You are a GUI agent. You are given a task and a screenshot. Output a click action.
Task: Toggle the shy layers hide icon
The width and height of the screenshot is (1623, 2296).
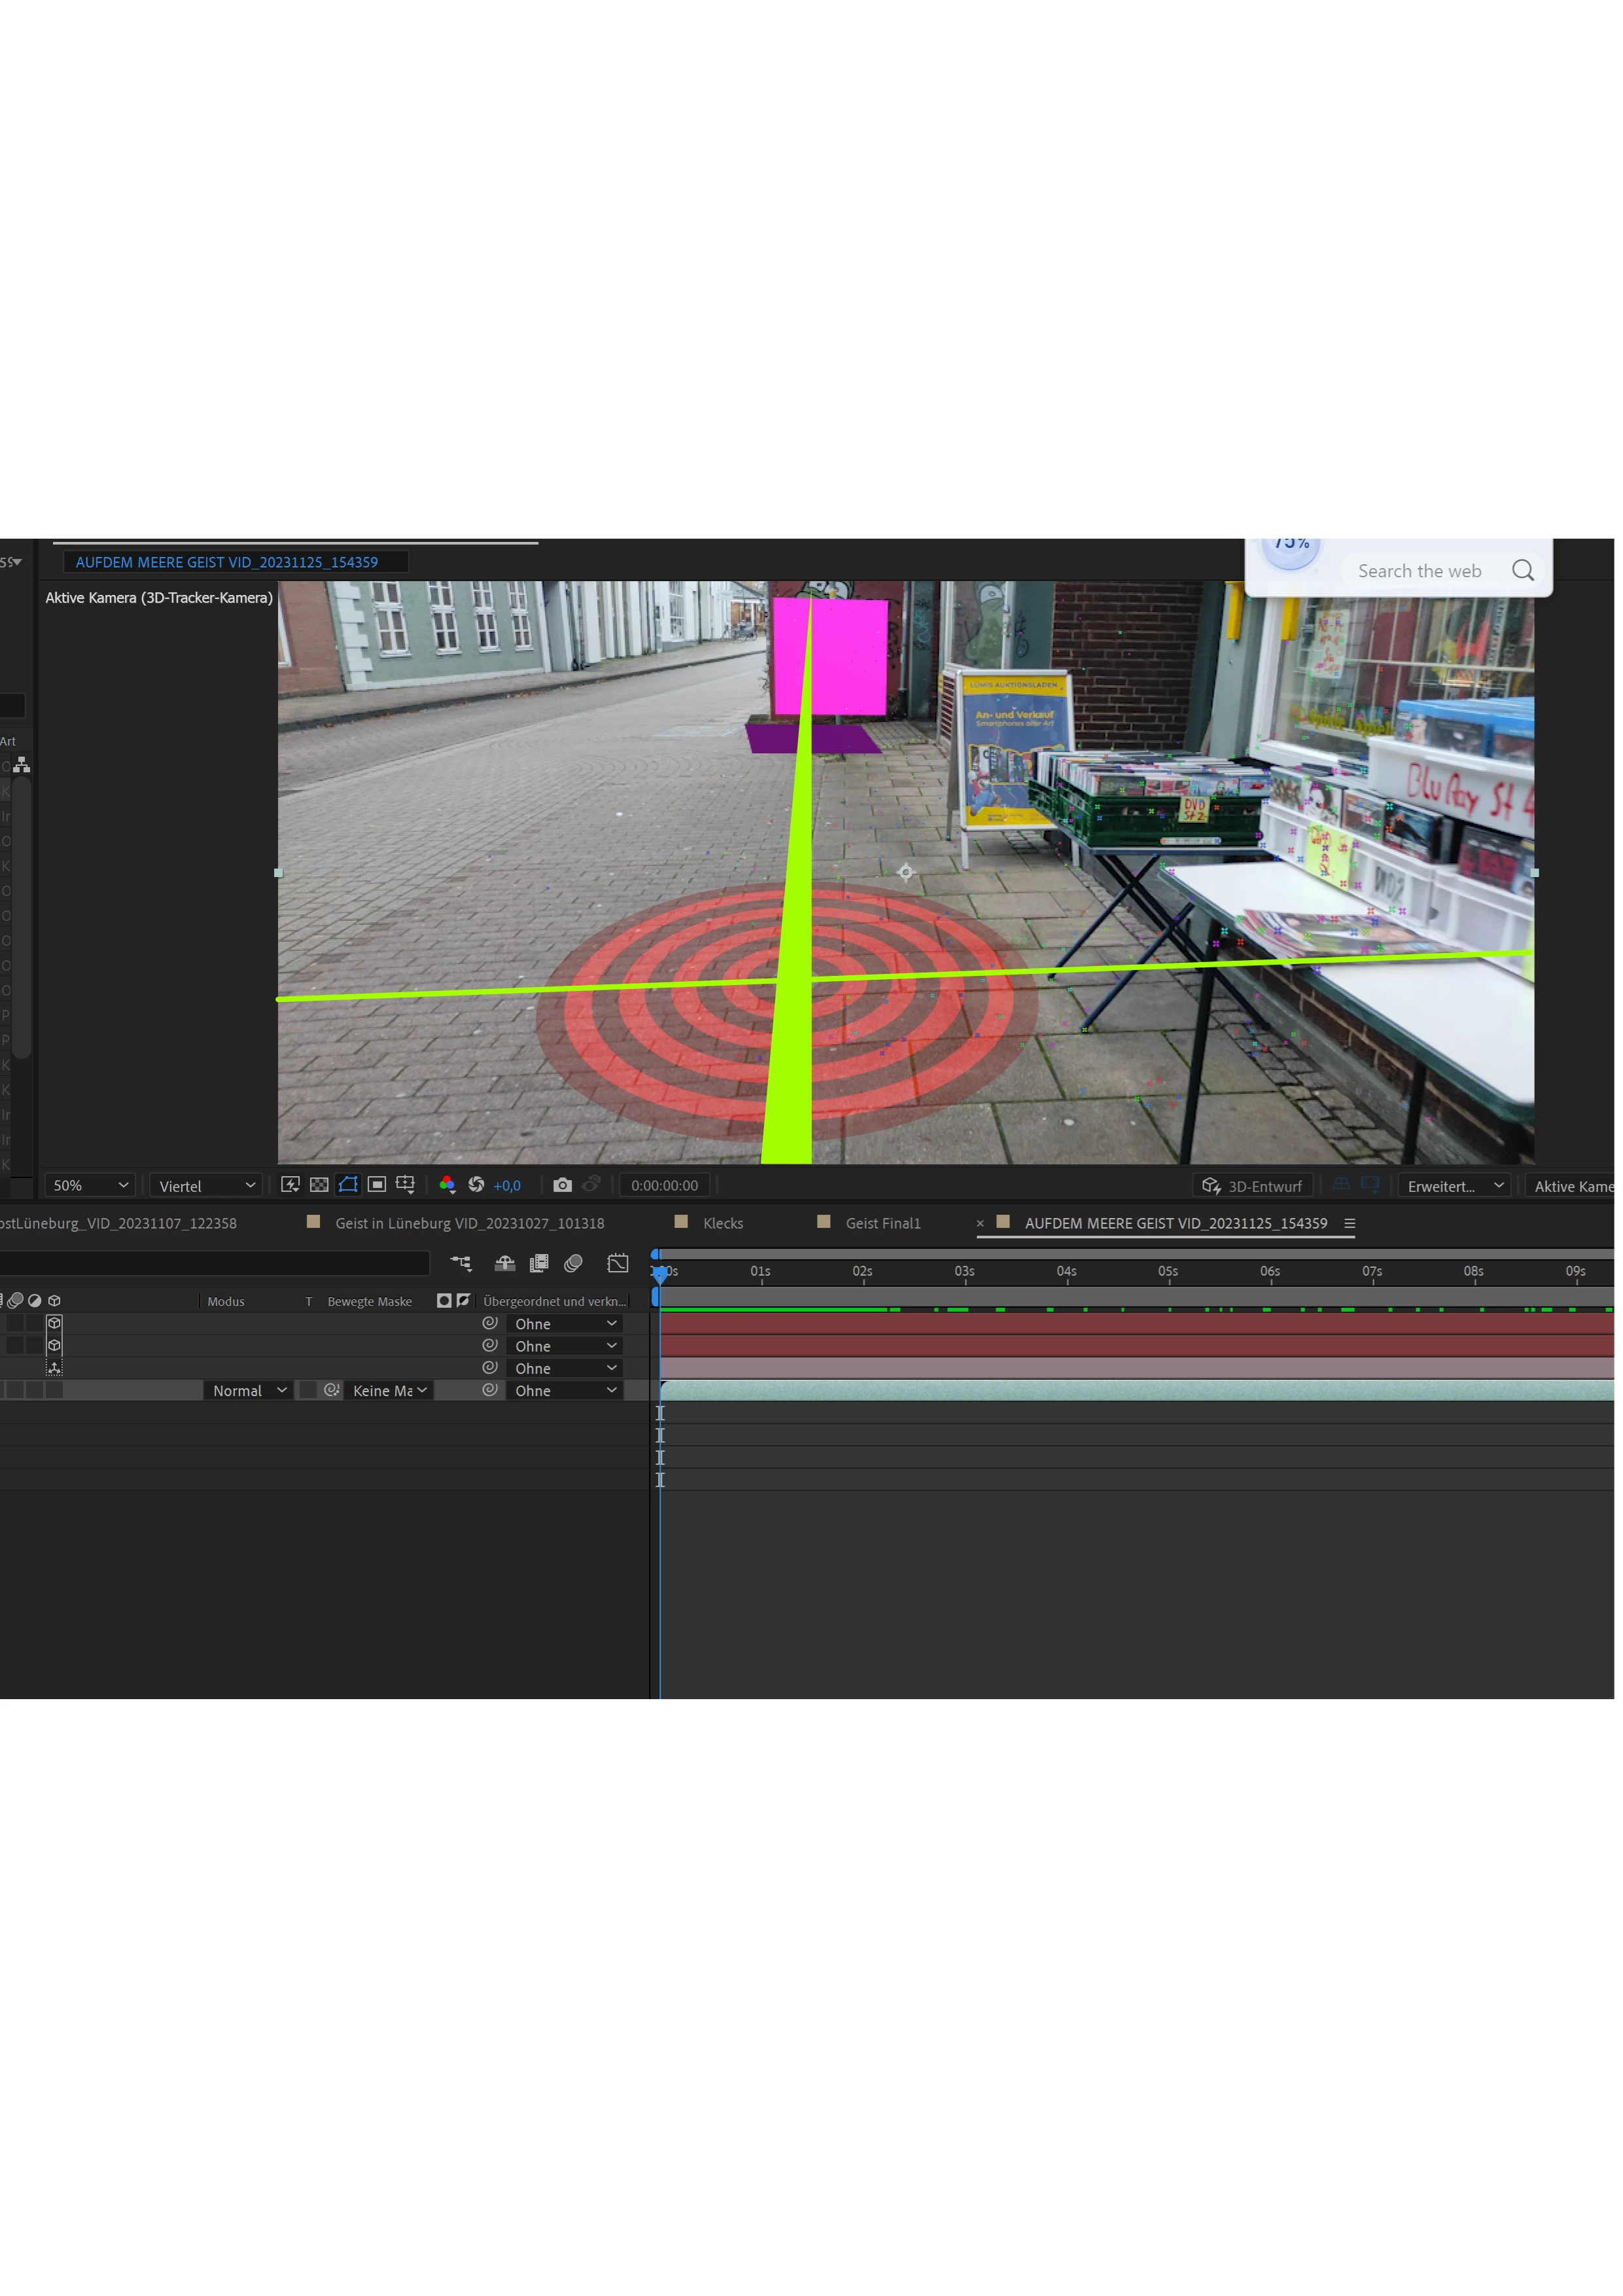point(504,1264)
